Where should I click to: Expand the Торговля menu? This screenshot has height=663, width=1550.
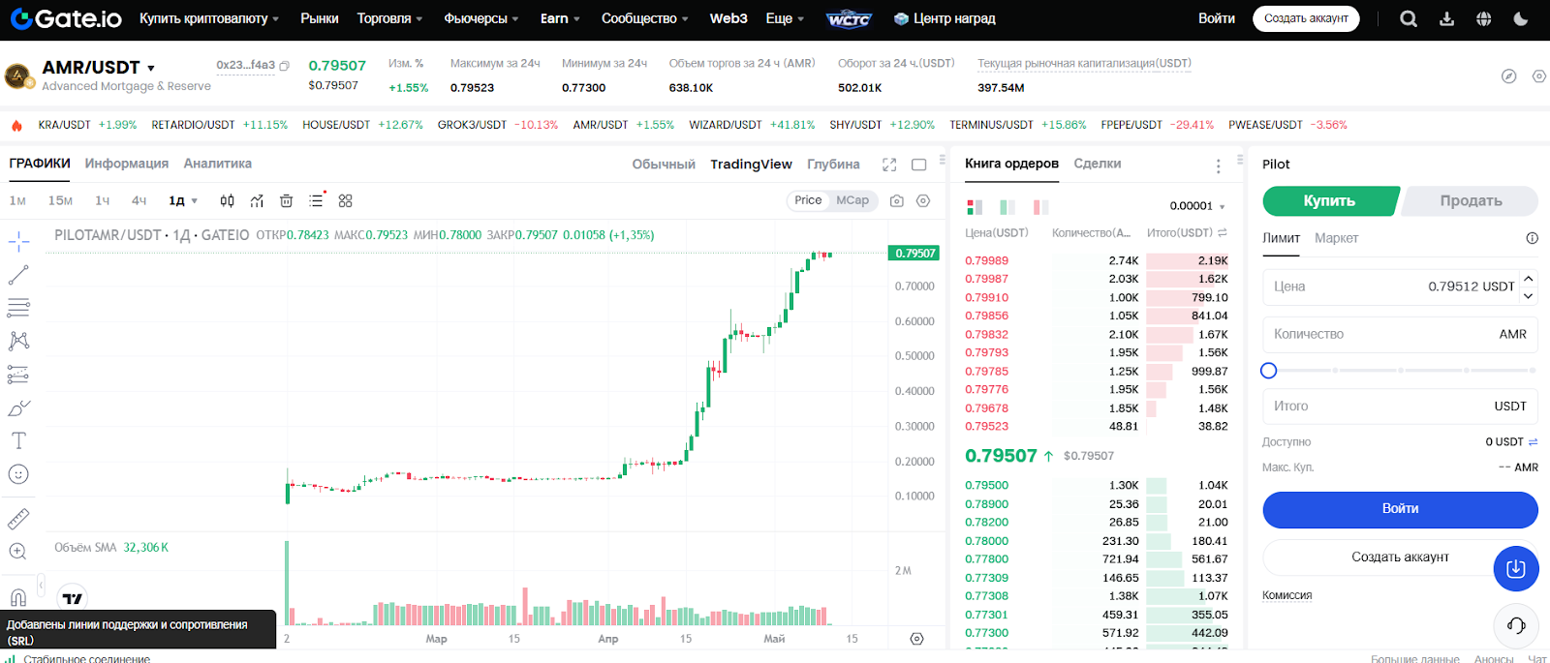[389, 18]
